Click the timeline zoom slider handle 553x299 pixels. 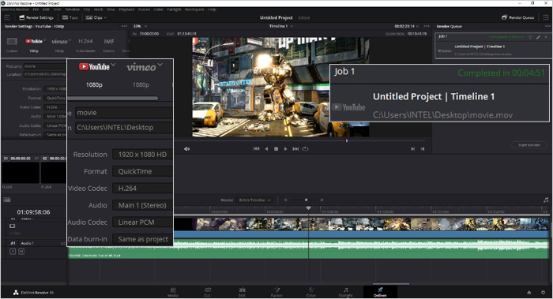[x=307, y=200]
